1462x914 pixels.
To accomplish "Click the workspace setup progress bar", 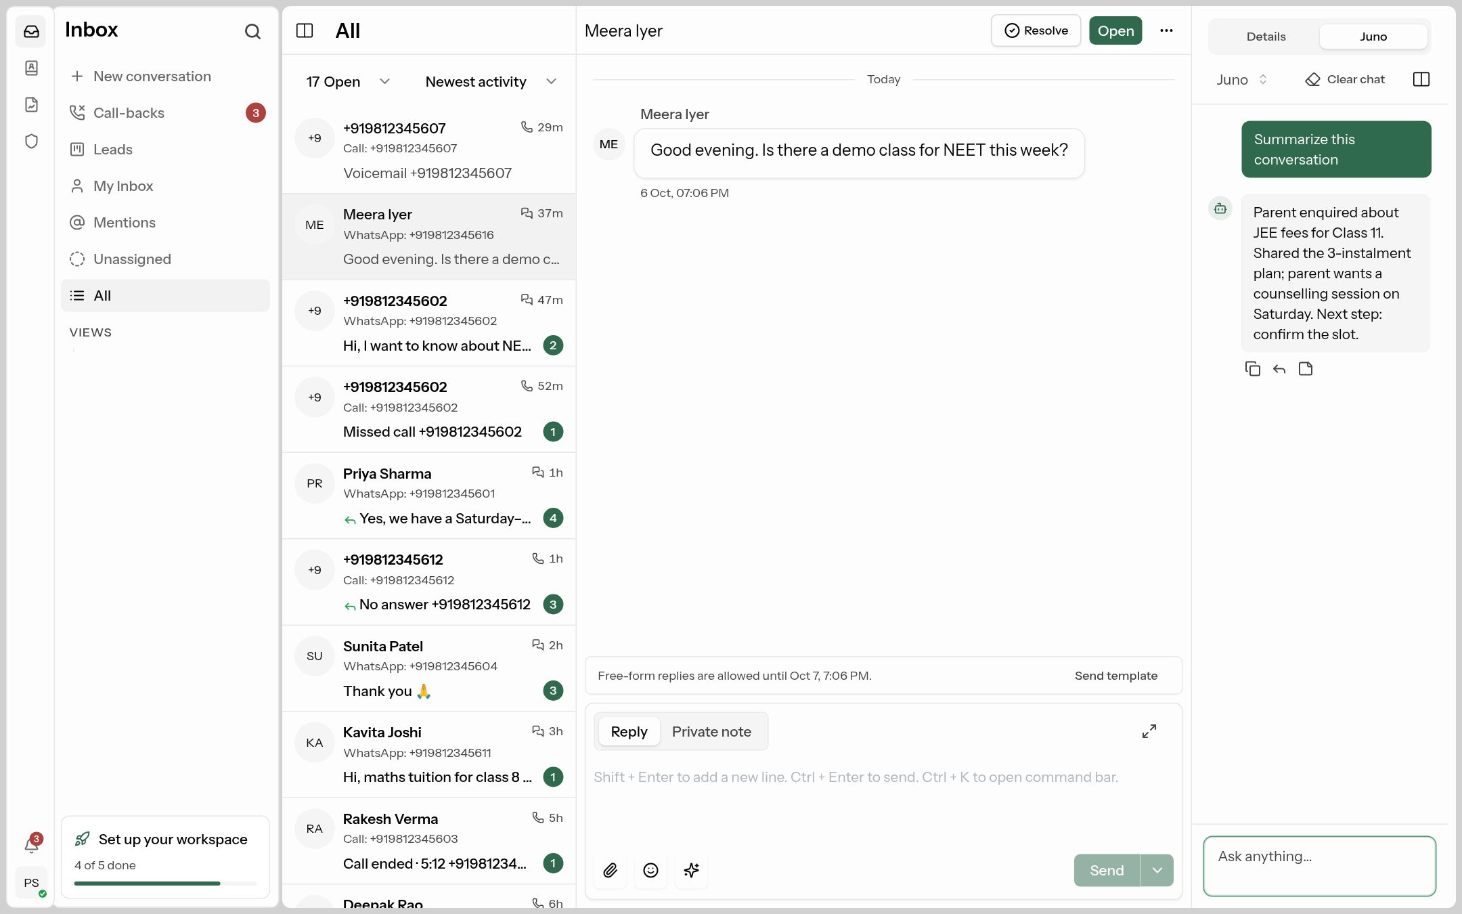I will pyautogui.click(x=165, y=883).
